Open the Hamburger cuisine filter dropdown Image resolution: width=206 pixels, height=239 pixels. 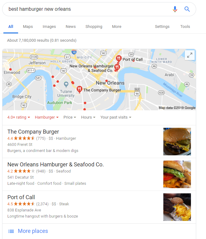coord(47,117)
